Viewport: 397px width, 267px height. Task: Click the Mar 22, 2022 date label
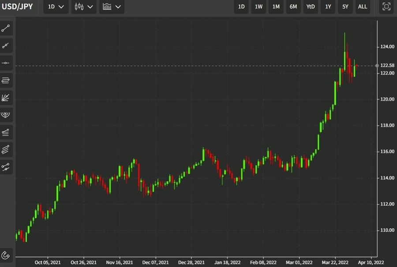[x=335, y=263]
